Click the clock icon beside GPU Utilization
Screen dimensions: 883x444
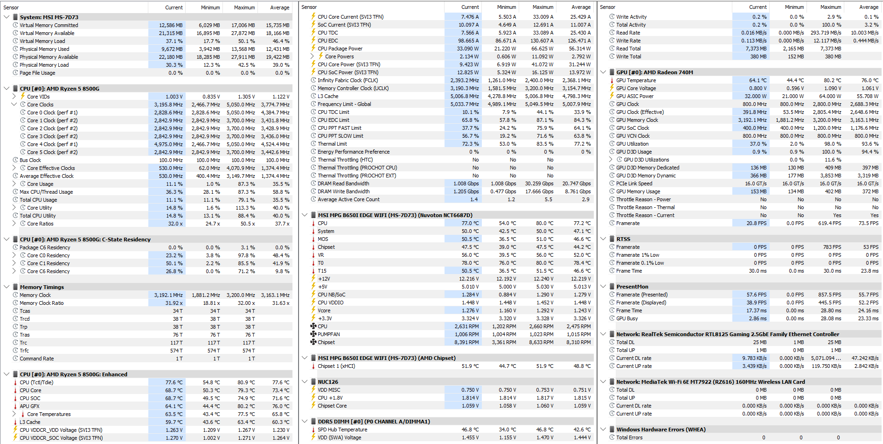click(612, 144)
